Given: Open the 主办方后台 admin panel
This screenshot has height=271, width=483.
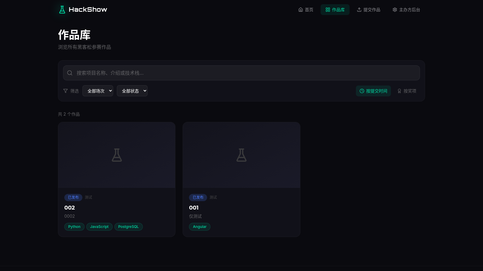Looking at the screenshot, I should click(406, 10).
